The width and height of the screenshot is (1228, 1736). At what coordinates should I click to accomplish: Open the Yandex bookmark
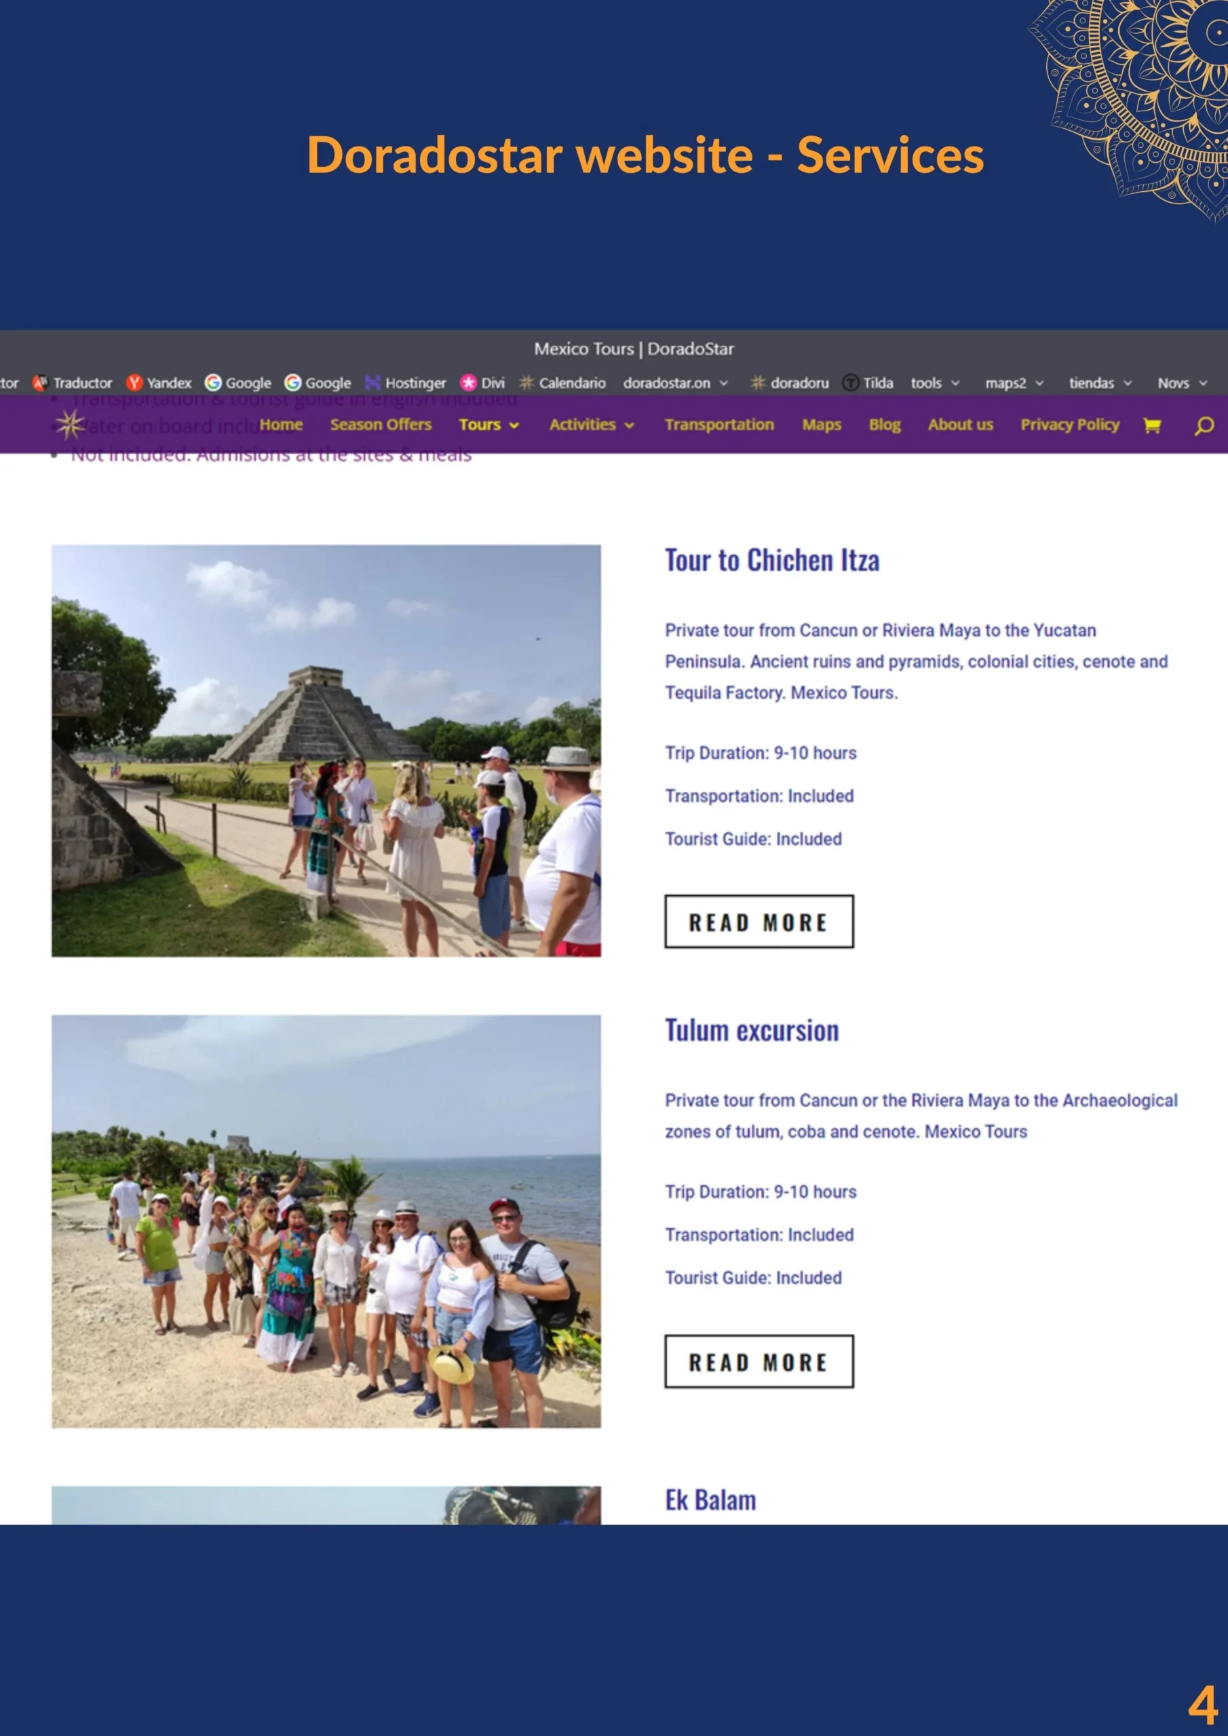point(159,382)
